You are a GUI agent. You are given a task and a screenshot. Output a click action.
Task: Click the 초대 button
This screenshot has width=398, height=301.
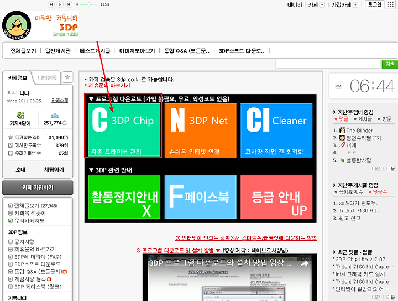20,169
